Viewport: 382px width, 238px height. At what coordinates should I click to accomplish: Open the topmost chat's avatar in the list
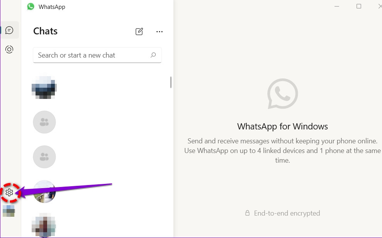tap(44, 87)
